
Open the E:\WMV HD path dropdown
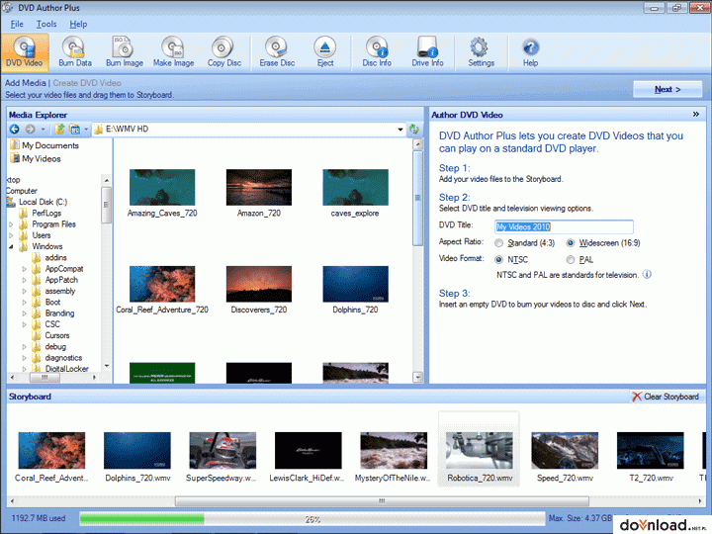pos(400,130)
